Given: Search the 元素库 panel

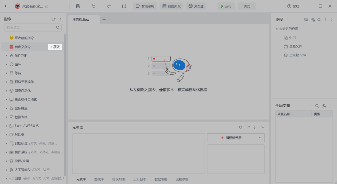Looking at the screenshot, I should click(x=241, y=127).
